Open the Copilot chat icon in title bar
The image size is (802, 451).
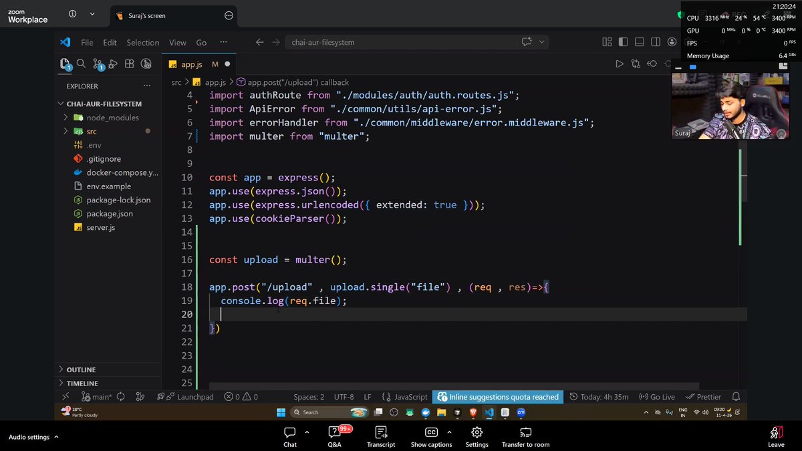pyautogui.click(x=527, y=42)
